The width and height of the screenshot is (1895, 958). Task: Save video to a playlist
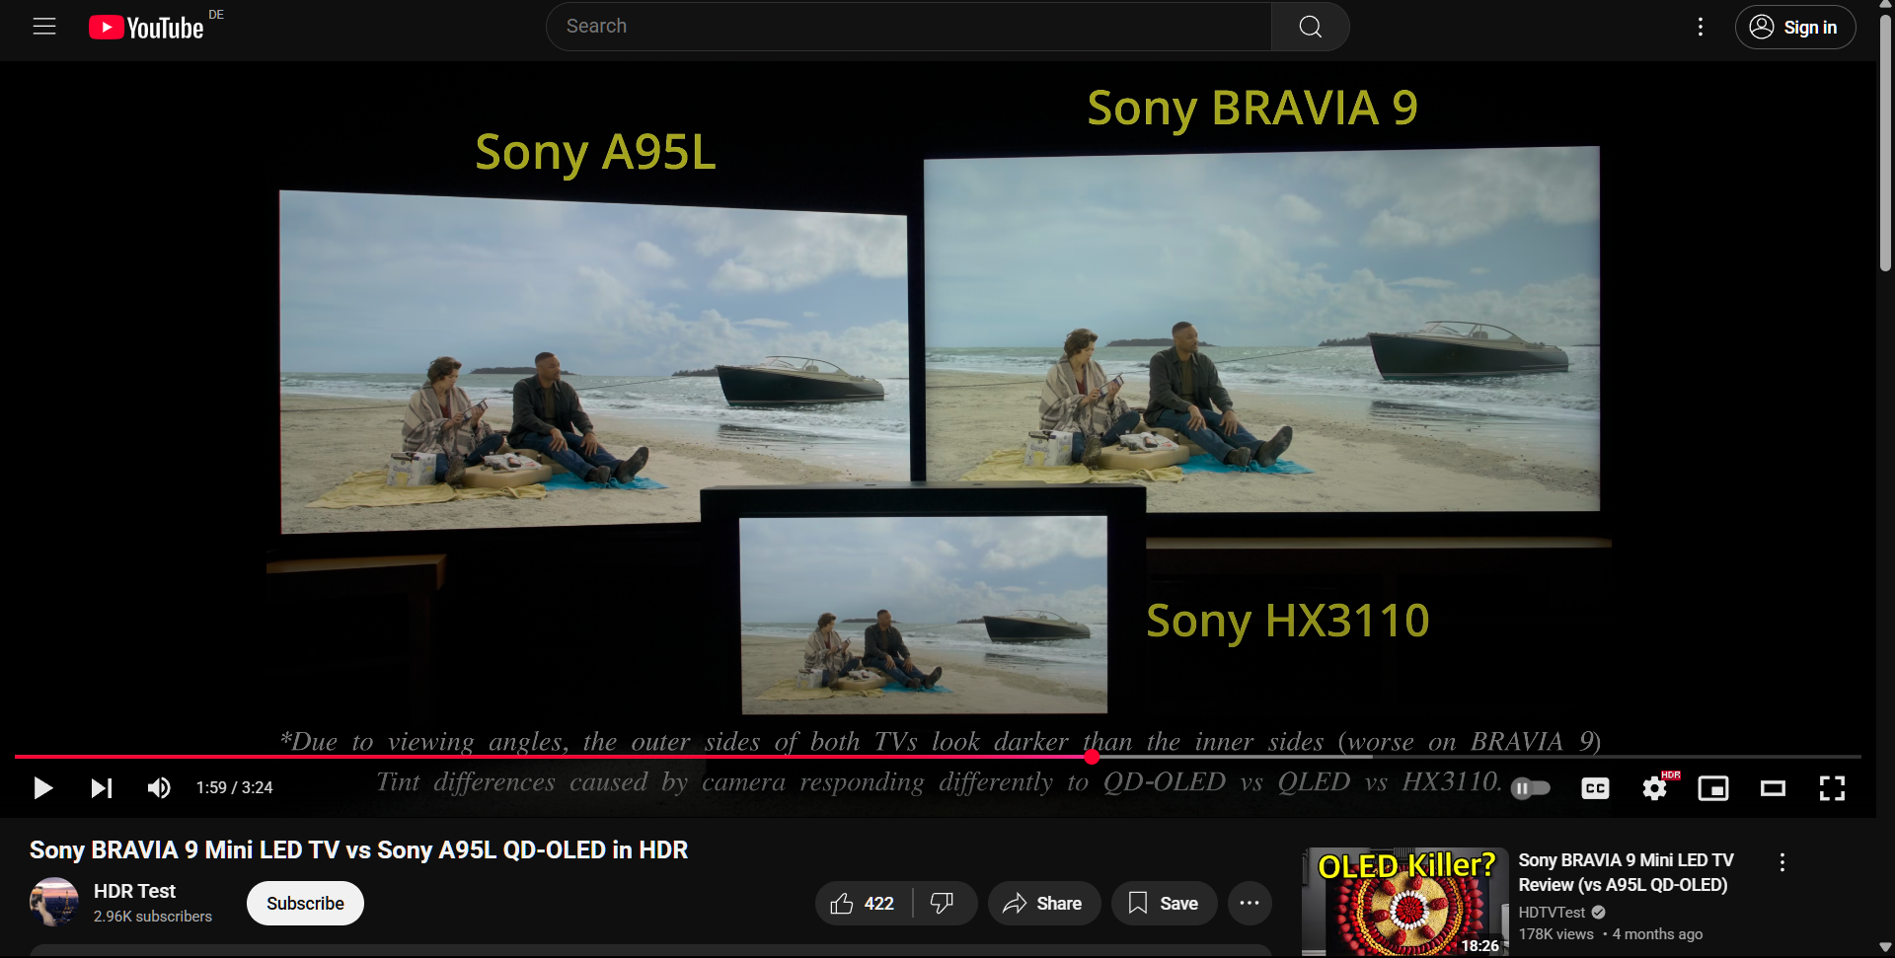[x=1164, y=903]
